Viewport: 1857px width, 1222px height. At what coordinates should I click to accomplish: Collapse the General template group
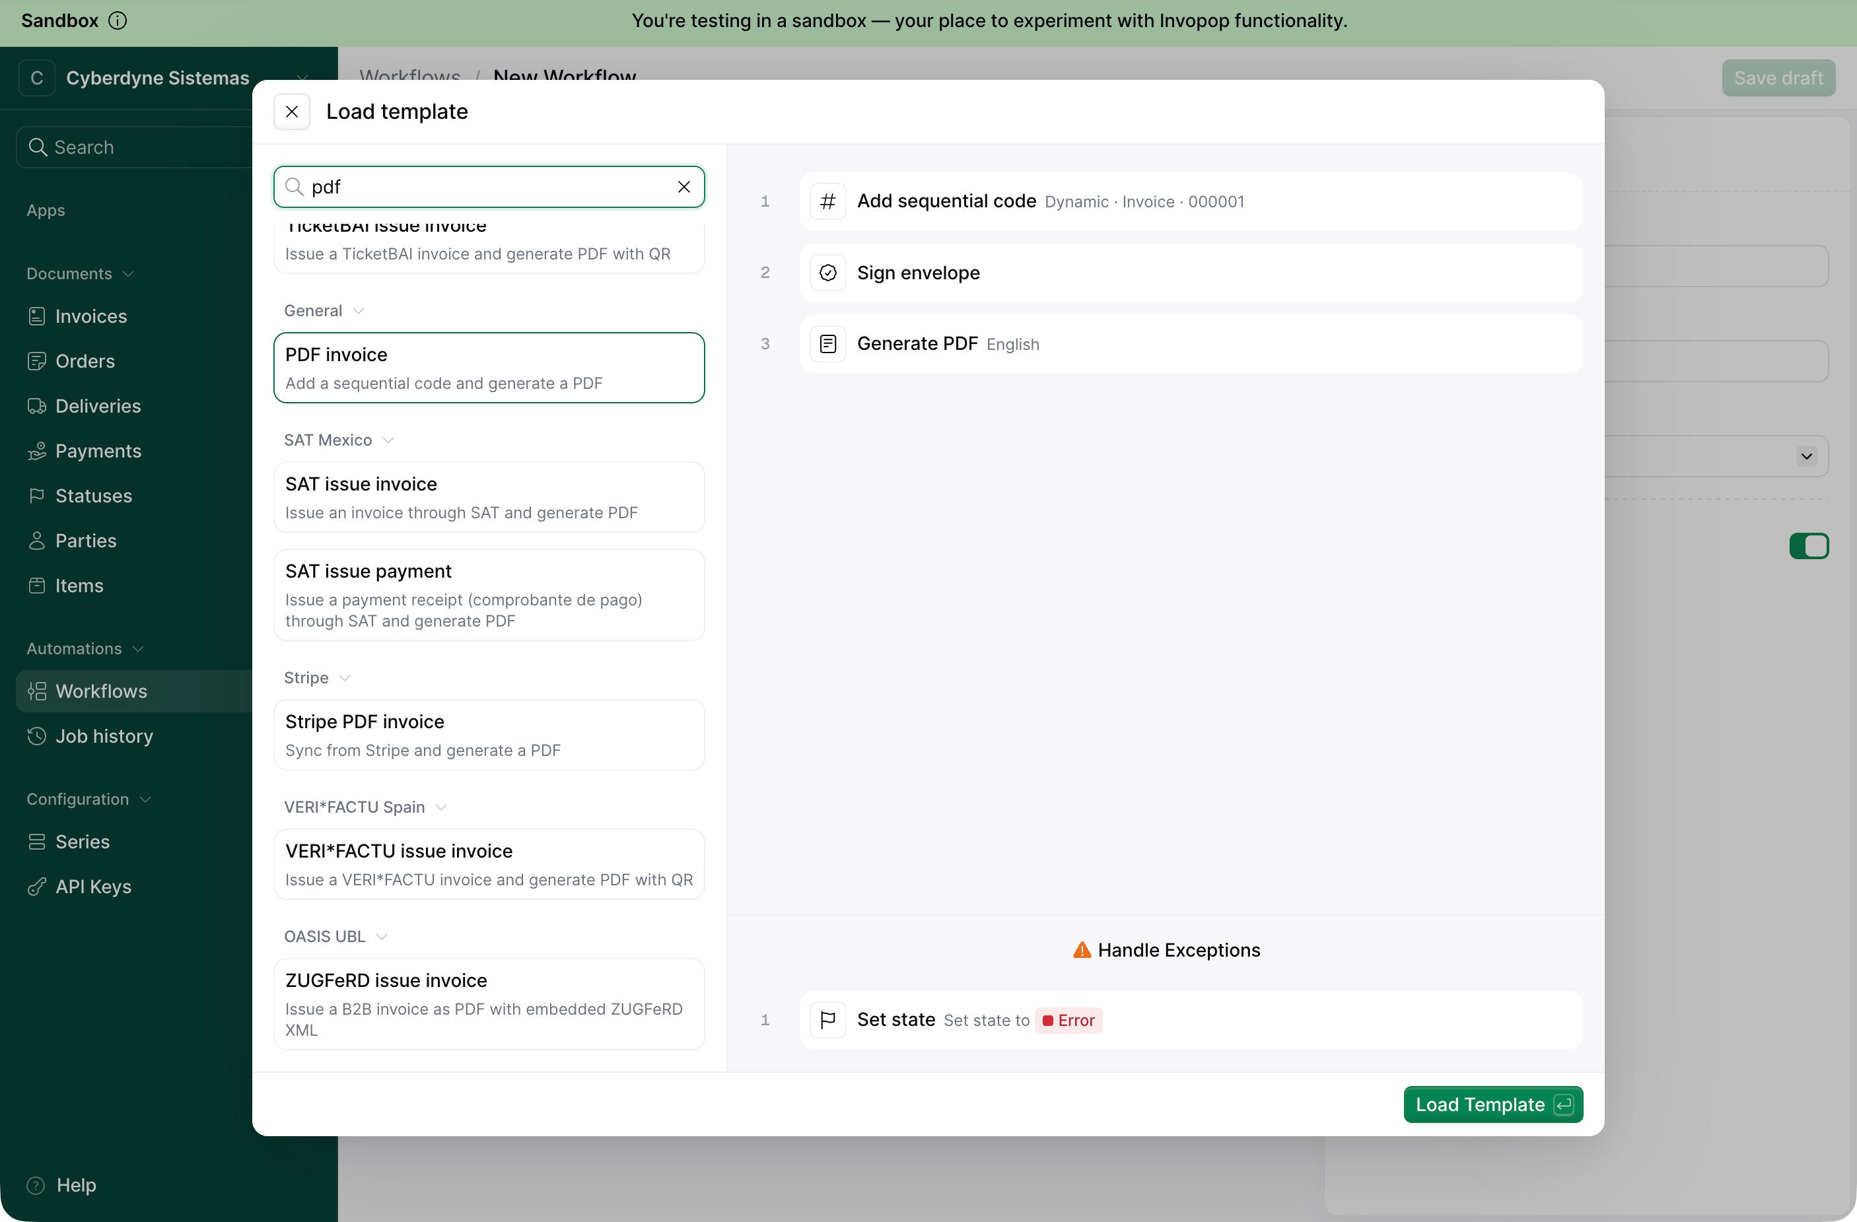pyautogui.click(x=358, y=311)
